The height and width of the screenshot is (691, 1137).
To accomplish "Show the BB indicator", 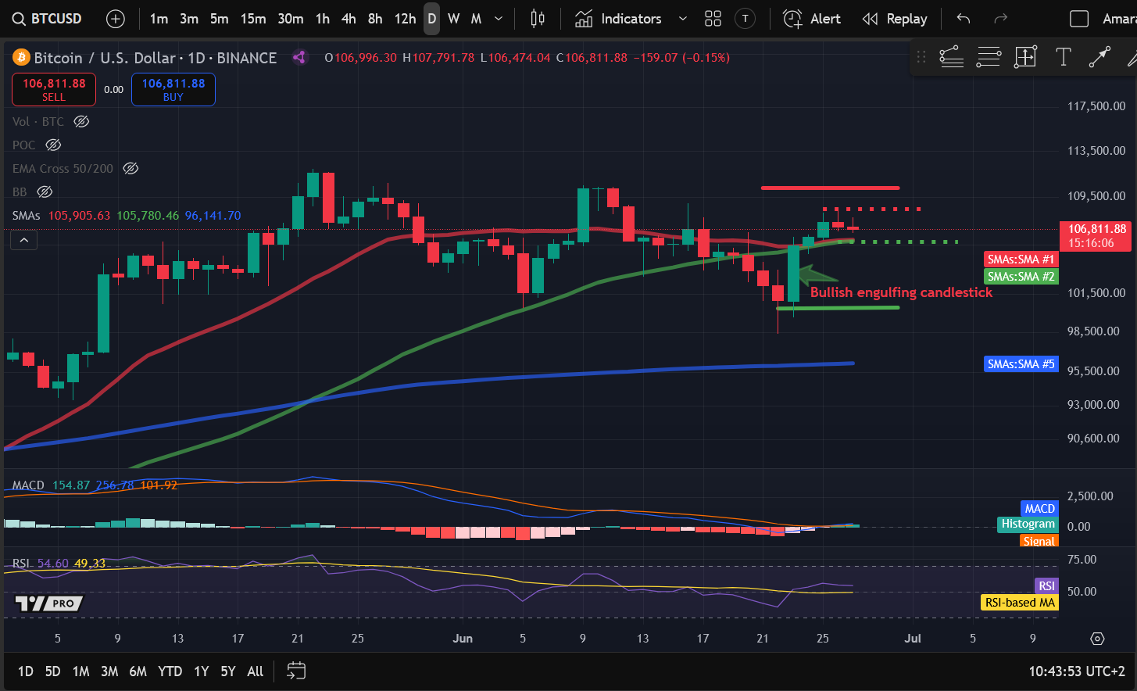I will tap(45, 192).
